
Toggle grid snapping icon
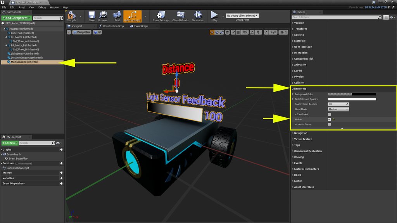click(x=238, y=32)
